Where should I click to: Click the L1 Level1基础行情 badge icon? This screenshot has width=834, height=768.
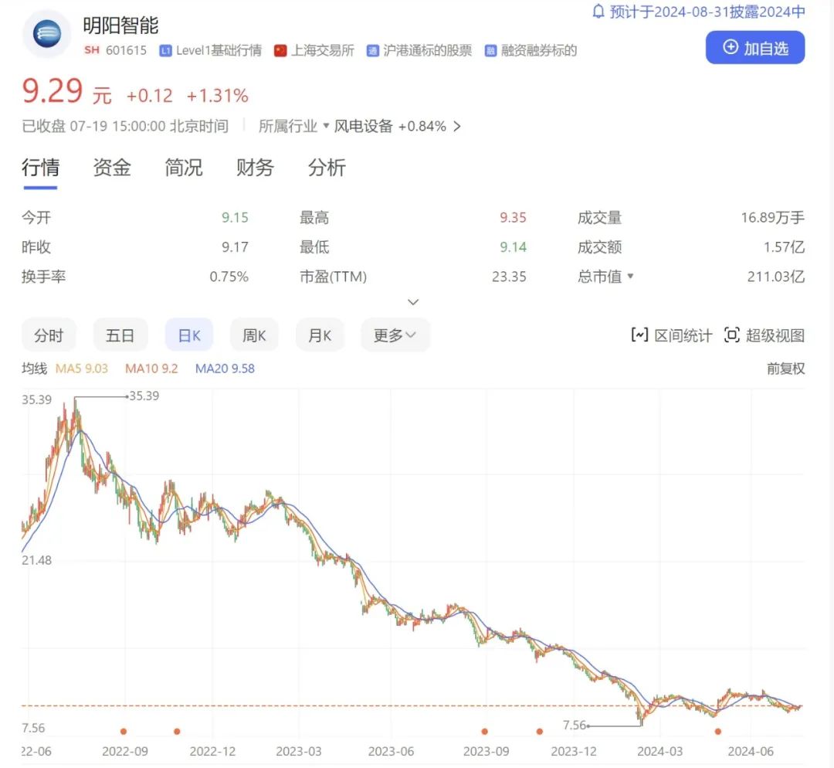pos(165,51)
